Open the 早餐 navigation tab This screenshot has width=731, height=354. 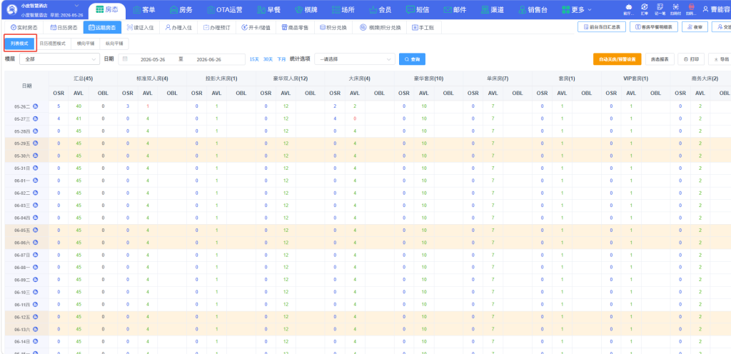tap(270, 9)
